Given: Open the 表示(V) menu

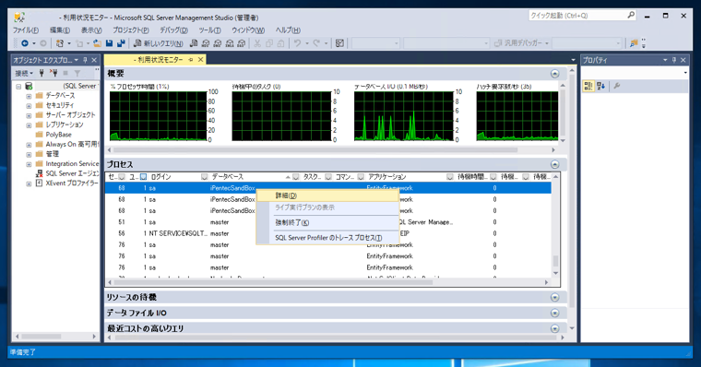Looking at the screenshot, I should point(91,30).
